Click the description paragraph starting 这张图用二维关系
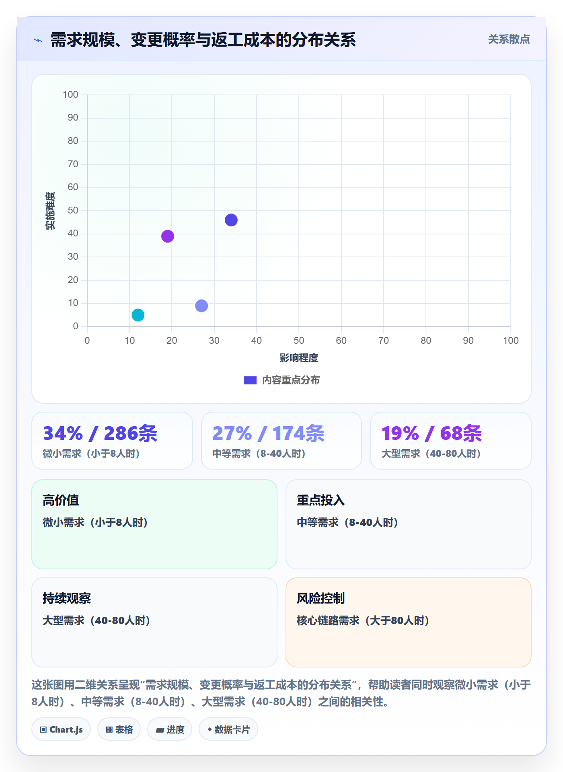 281,693
